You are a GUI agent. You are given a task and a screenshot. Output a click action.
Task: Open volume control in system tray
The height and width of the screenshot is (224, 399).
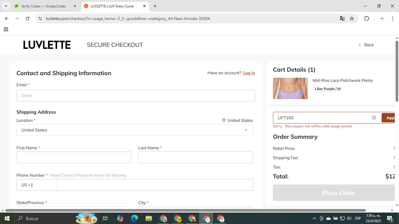point(349,218)
